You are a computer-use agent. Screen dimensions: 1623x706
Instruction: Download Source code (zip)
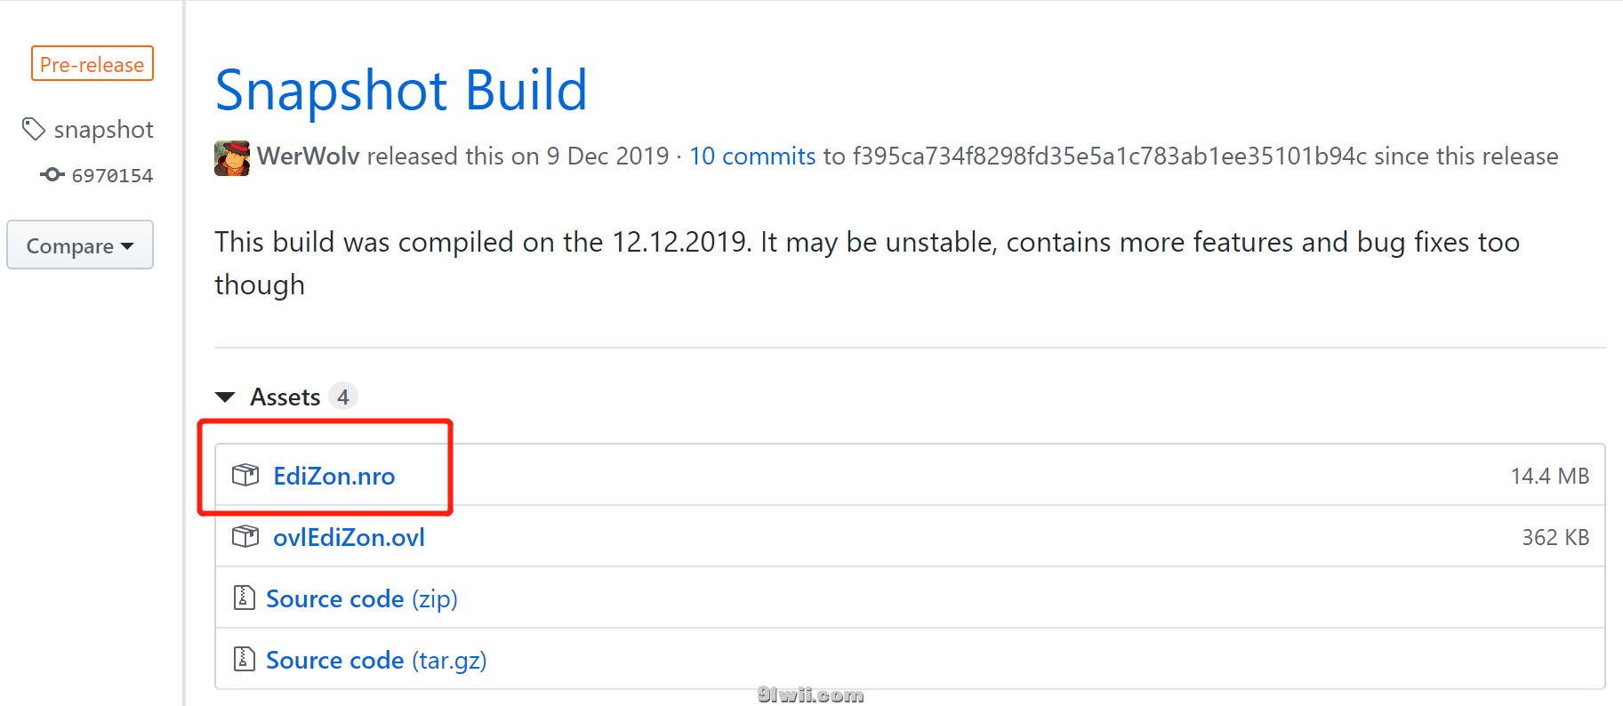(362, 598)
